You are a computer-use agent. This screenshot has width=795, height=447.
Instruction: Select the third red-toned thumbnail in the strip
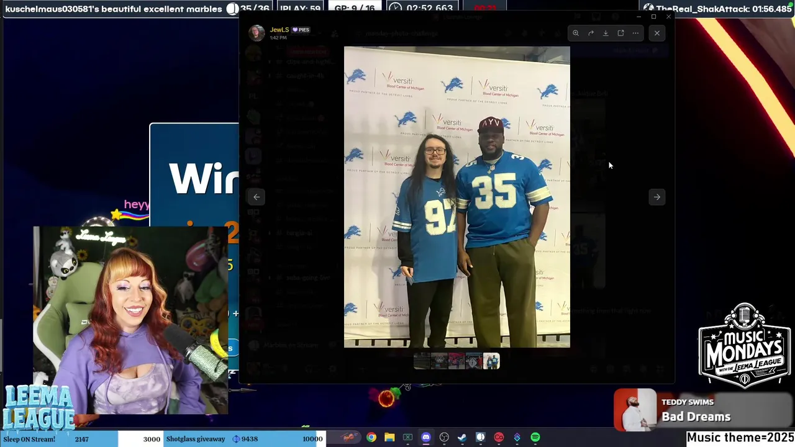coord(457,361)
